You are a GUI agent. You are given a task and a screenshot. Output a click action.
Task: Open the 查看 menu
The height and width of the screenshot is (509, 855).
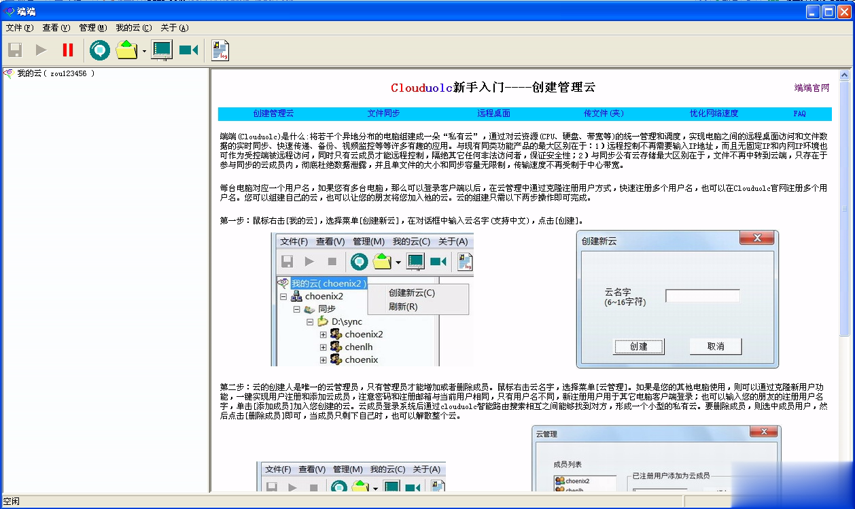56,28
